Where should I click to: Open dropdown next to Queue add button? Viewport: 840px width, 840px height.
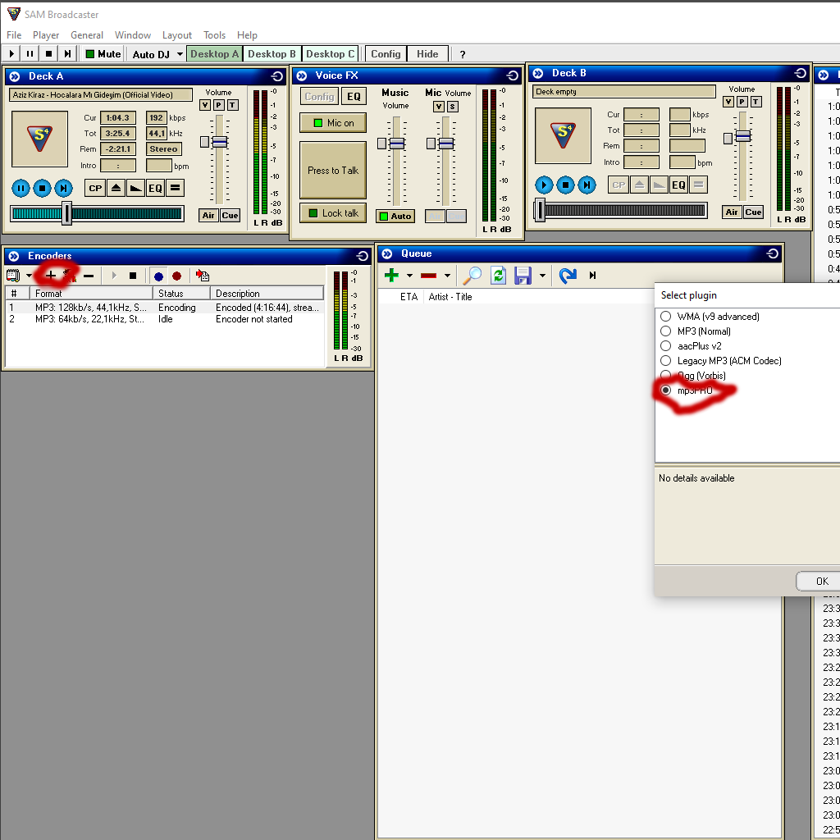pos(410,276)
